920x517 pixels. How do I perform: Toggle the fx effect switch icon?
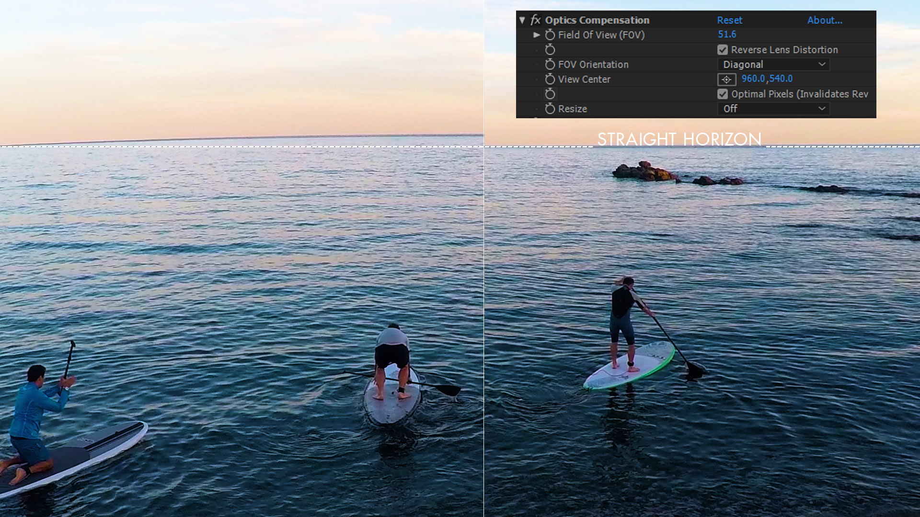pyautogui.click(x=535, y=20)
